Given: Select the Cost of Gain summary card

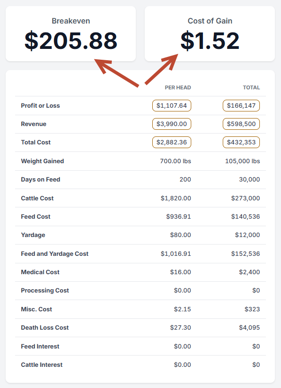Looking at the screenshot, I should click(210, 33).
